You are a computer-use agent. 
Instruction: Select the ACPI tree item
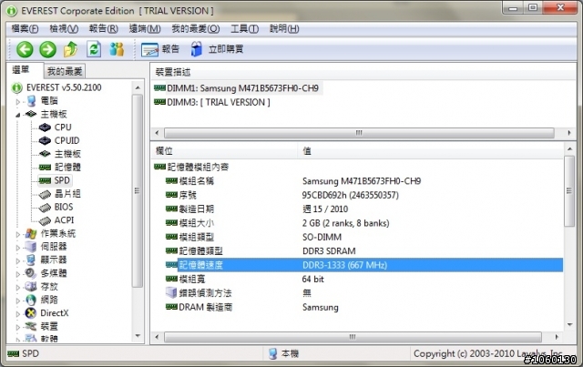pyautogui.click(x=64, y=220)
